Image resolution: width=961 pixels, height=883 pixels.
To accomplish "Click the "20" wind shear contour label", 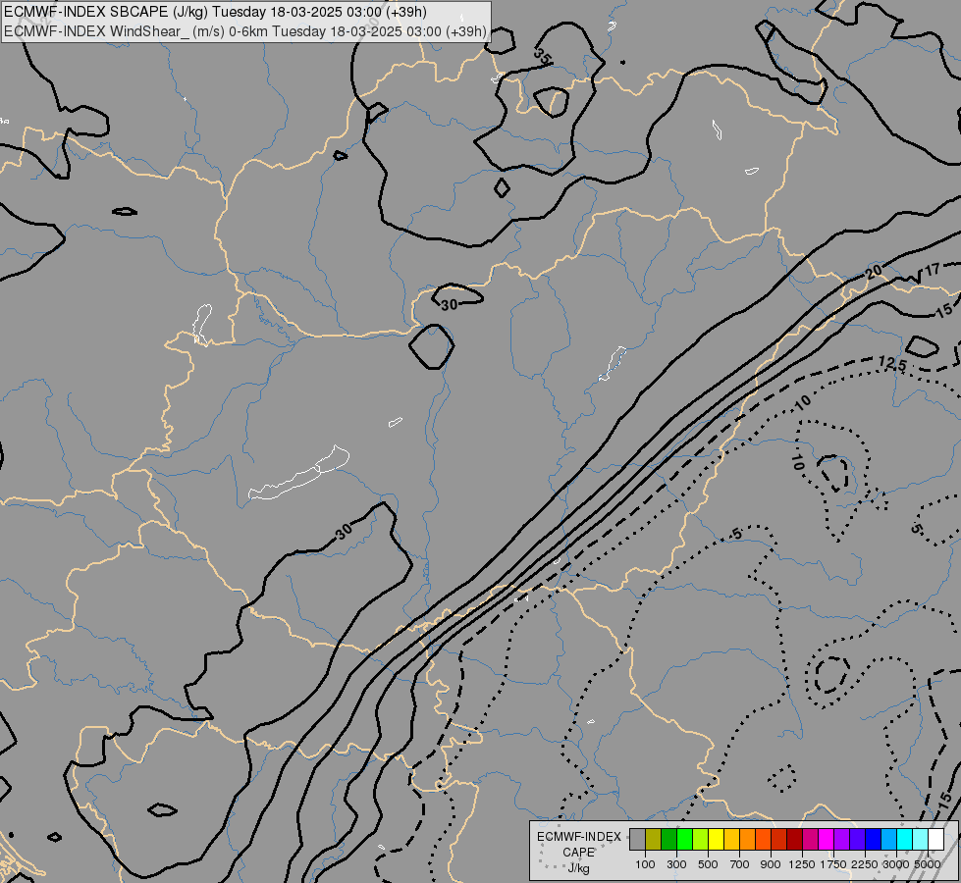I will pos(874,272).
